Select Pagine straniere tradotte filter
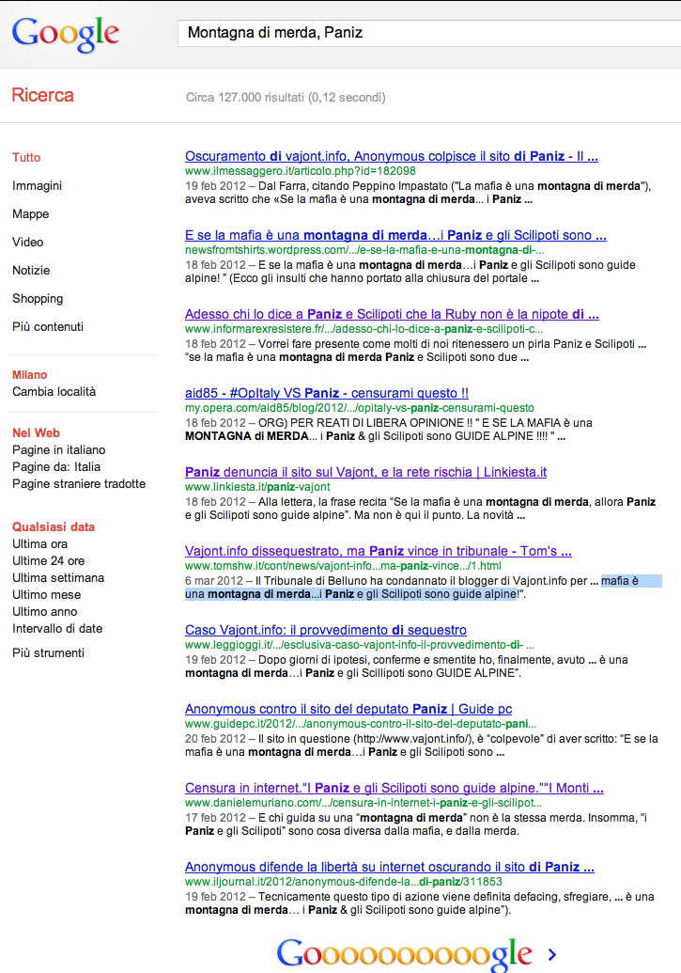The height and width of the screenshot is (973, 681). [x=79, y=483]
